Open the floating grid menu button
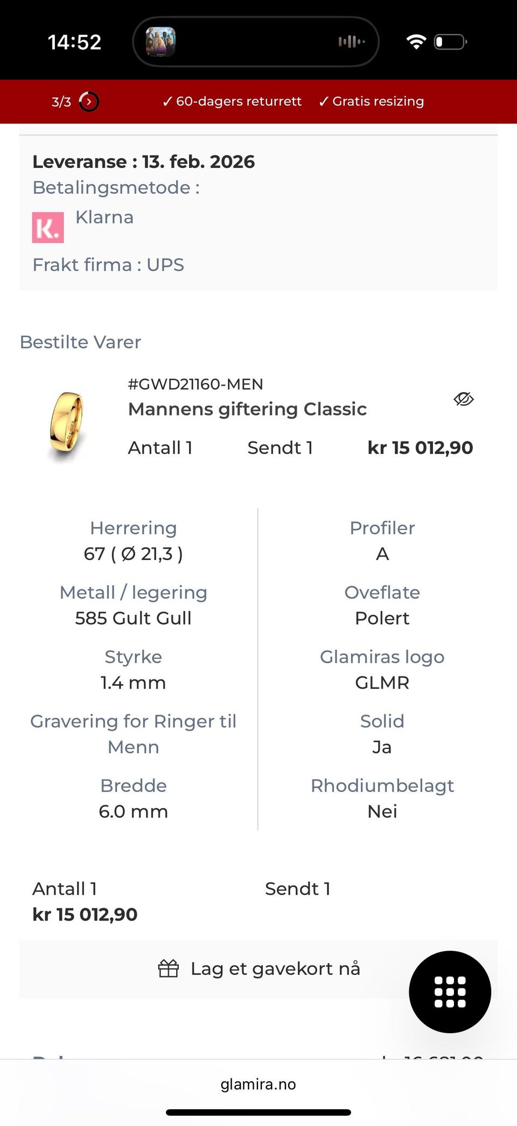517x1126 pixels. tap(450, 992)
